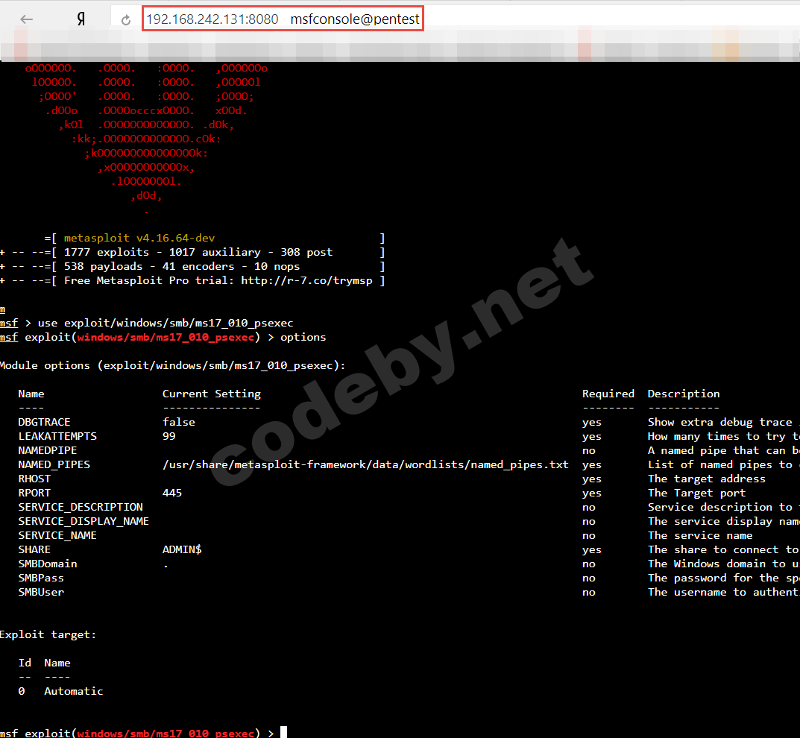The image size is (800, 738).
Task: Go back using the browser back arrow
Action: (x=27, y=19)
